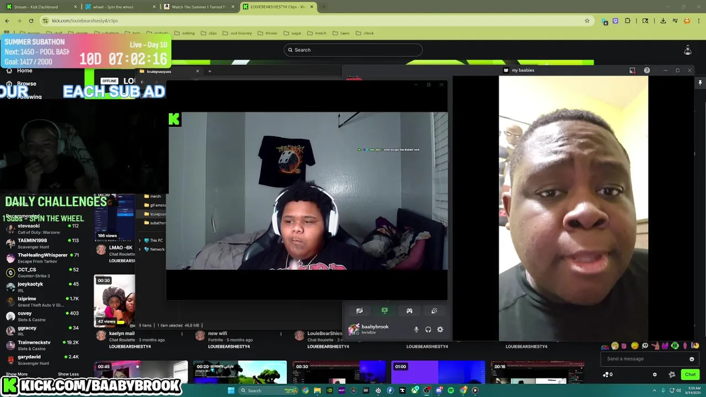Open the 'taxes' bookmarks folder
The image size is (706, 397).
pyautogui.click(x=341, y=33)
